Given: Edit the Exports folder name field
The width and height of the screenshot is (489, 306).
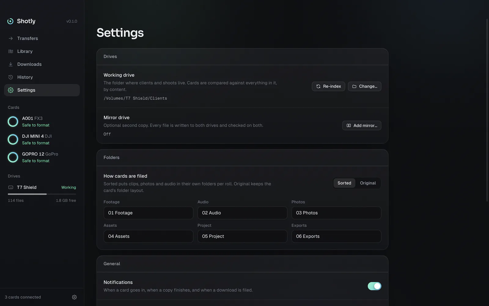Looking at the screenshot, I should tap(336, 236).
